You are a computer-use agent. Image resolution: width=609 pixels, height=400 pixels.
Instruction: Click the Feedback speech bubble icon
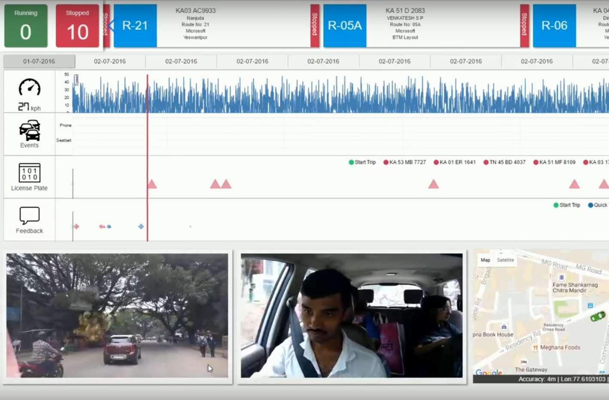[29, 215]
